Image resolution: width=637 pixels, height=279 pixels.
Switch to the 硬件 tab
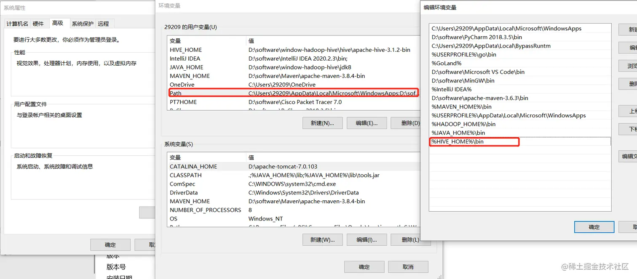click(x=38, y=24)
